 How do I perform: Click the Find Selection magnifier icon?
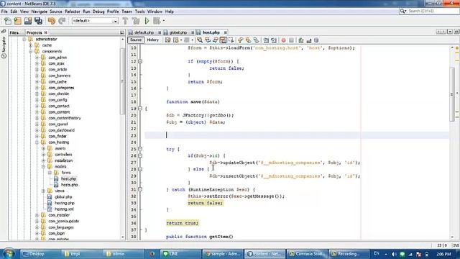200,40
